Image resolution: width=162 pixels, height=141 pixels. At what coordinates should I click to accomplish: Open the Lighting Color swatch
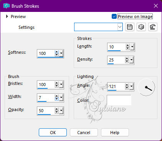(119, 100)
